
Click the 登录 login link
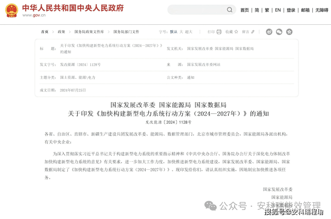pos(291,10)
